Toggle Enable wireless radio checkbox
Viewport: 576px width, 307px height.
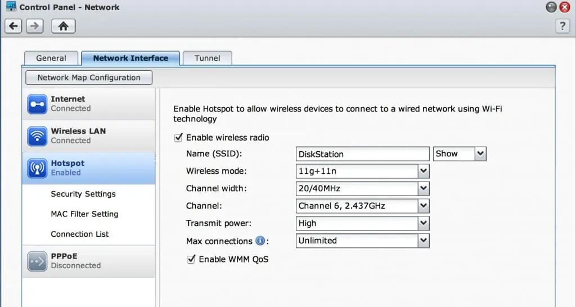pyautogui.click(x=179, y=138)
